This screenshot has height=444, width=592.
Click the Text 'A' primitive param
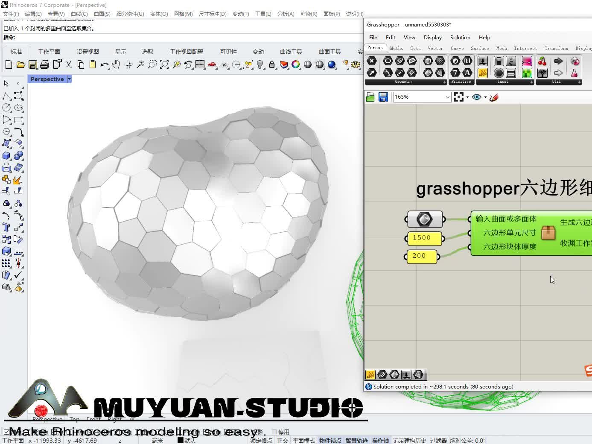tap(467, 73)
